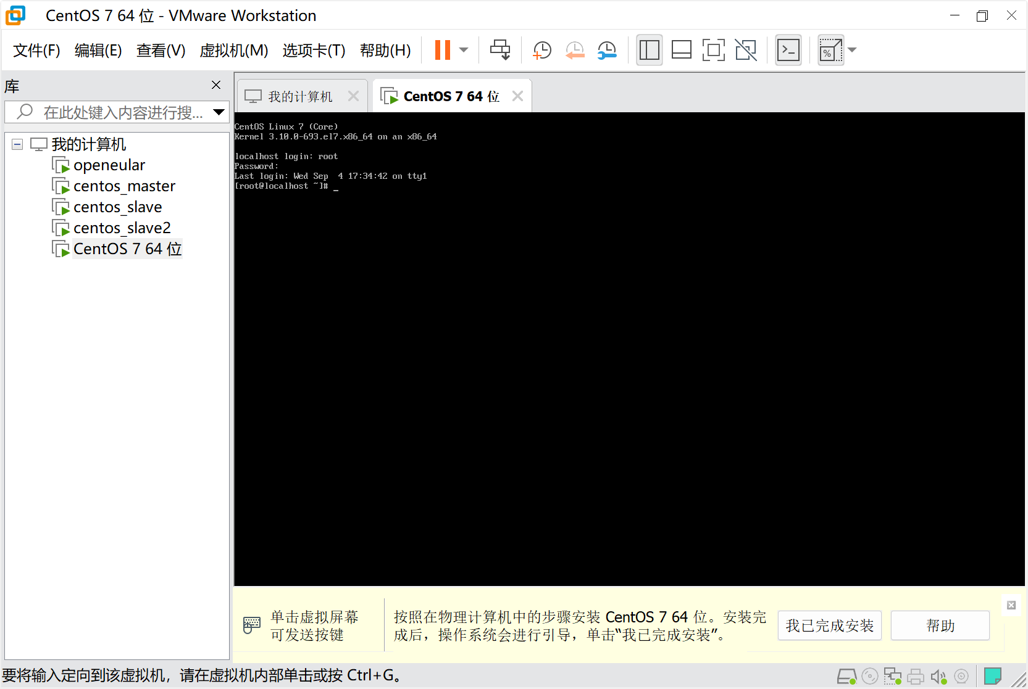This screenshot has height=689, width=1028.
Task: Select CentOS 7 64 位 in library tree
Action: coord(127,249)
